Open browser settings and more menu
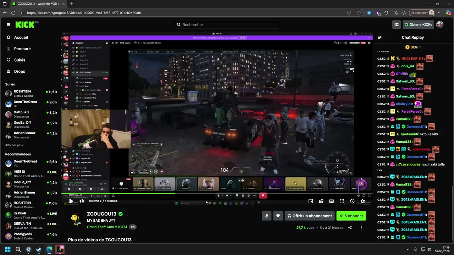The width and height of the screenshot is (454, 255). coord(440,13)
